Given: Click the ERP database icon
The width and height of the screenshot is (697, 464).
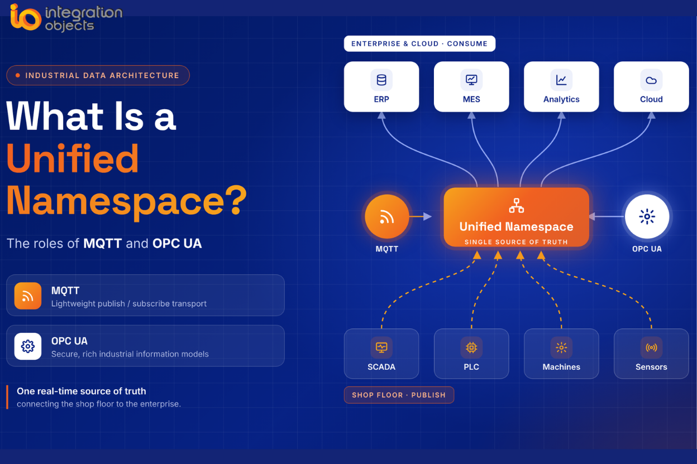Looking at the screenshot, I should (381, 80).
